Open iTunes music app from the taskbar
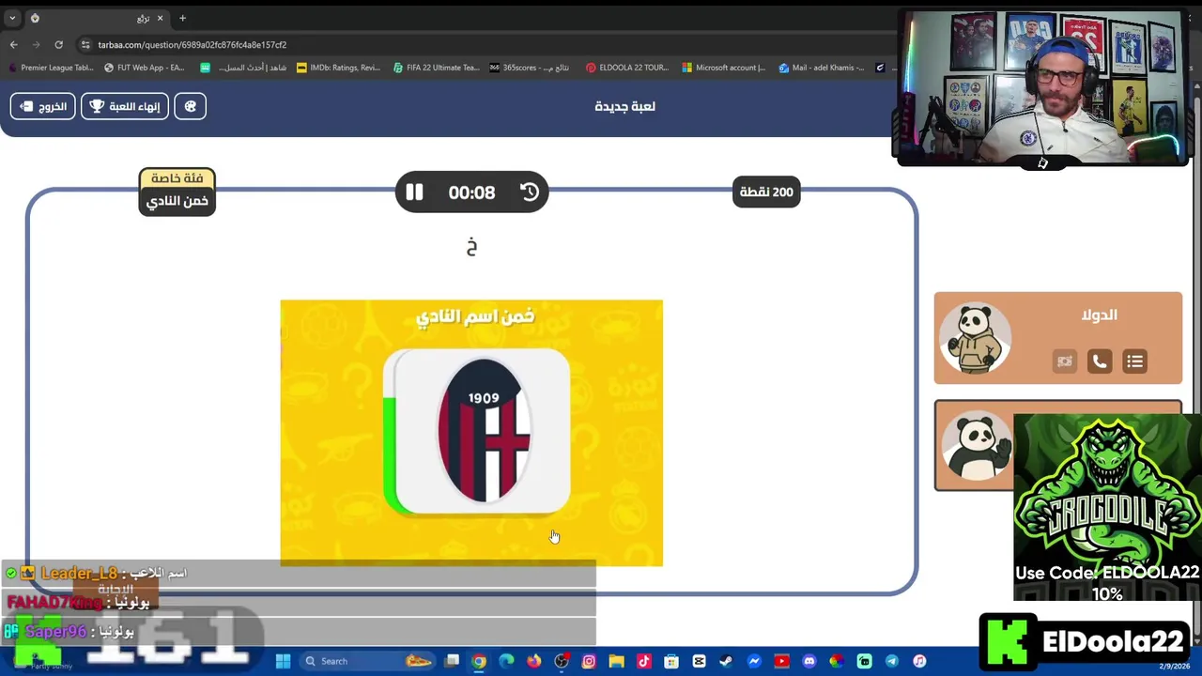 coord(919,661)
